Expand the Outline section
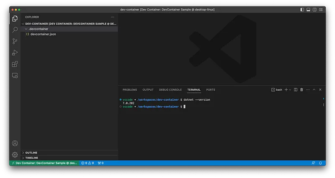Viewport: 335px width, 178px height. point(31,153)
